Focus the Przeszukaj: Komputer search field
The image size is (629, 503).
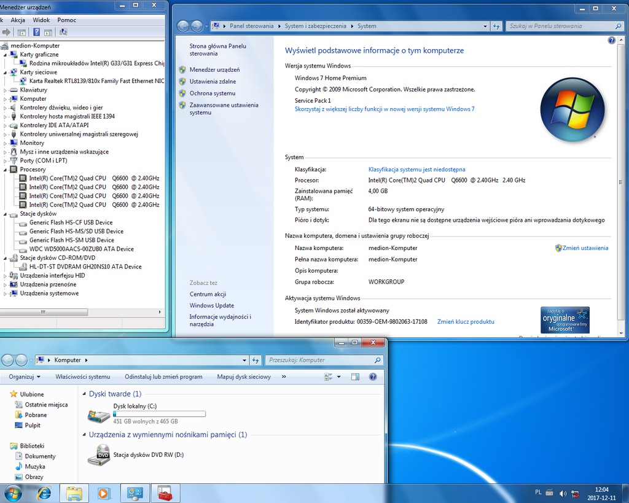coord(319,360)
